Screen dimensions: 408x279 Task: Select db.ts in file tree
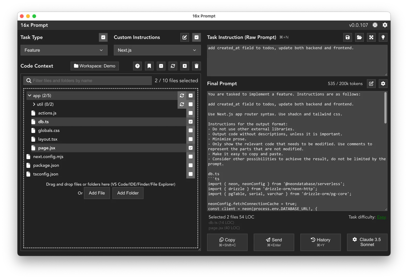click(x=43, y=122)
